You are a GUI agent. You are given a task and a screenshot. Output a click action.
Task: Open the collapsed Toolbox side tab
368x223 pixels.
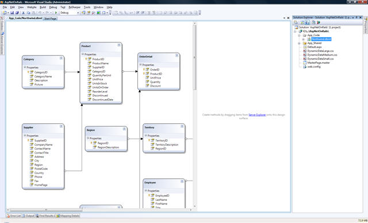point(2,24)
